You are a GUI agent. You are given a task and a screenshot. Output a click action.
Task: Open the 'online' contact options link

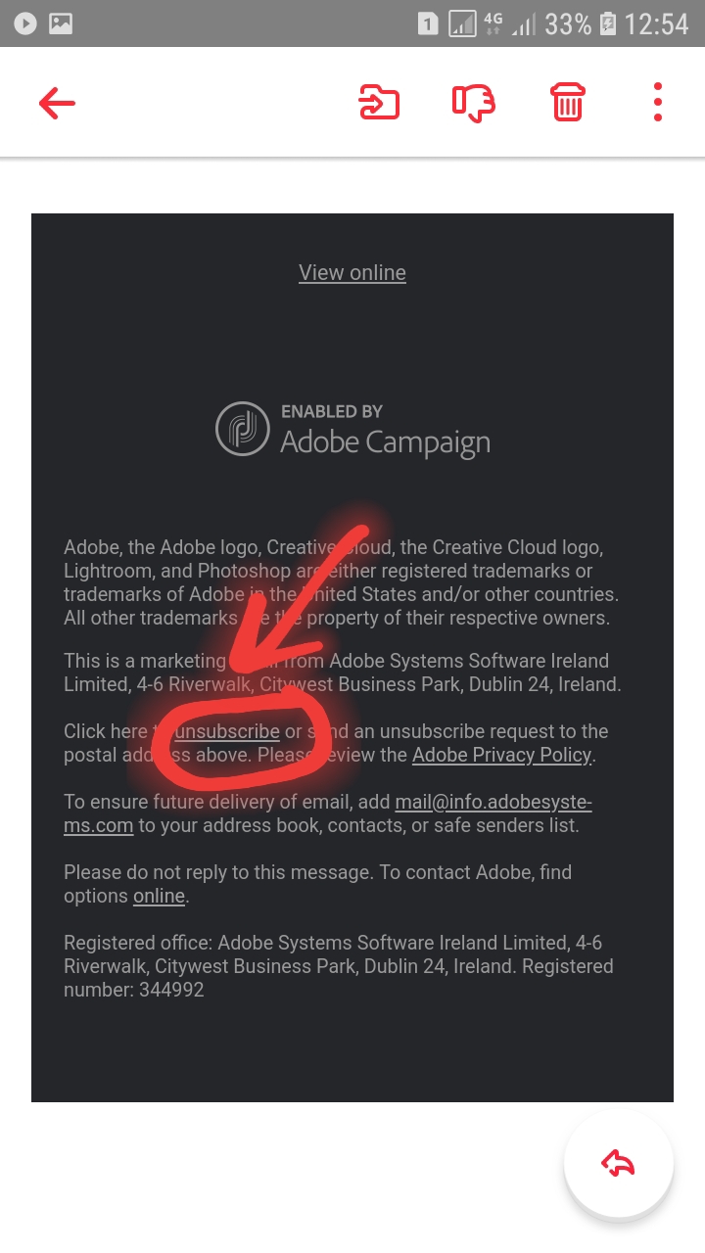tap(159, 896)
